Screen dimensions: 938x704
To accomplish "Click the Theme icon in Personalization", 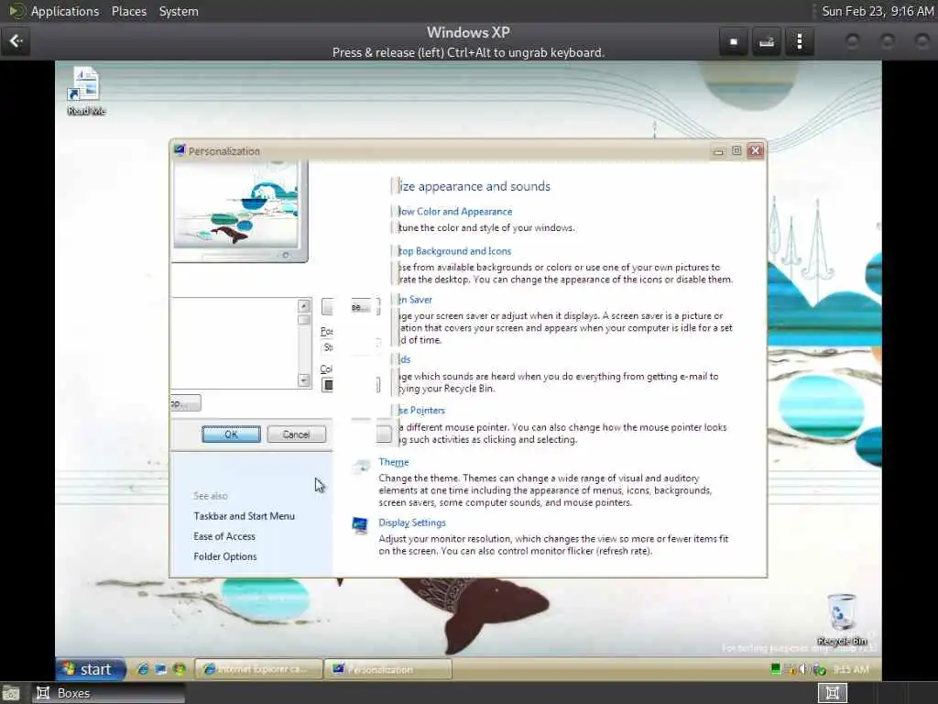I will click(x=361, y=466).
